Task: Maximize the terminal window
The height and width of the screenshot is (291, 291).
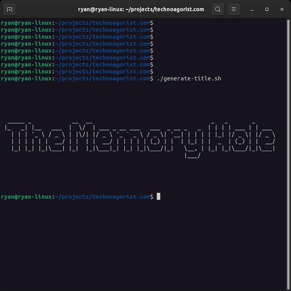Action: coord(267,9)
